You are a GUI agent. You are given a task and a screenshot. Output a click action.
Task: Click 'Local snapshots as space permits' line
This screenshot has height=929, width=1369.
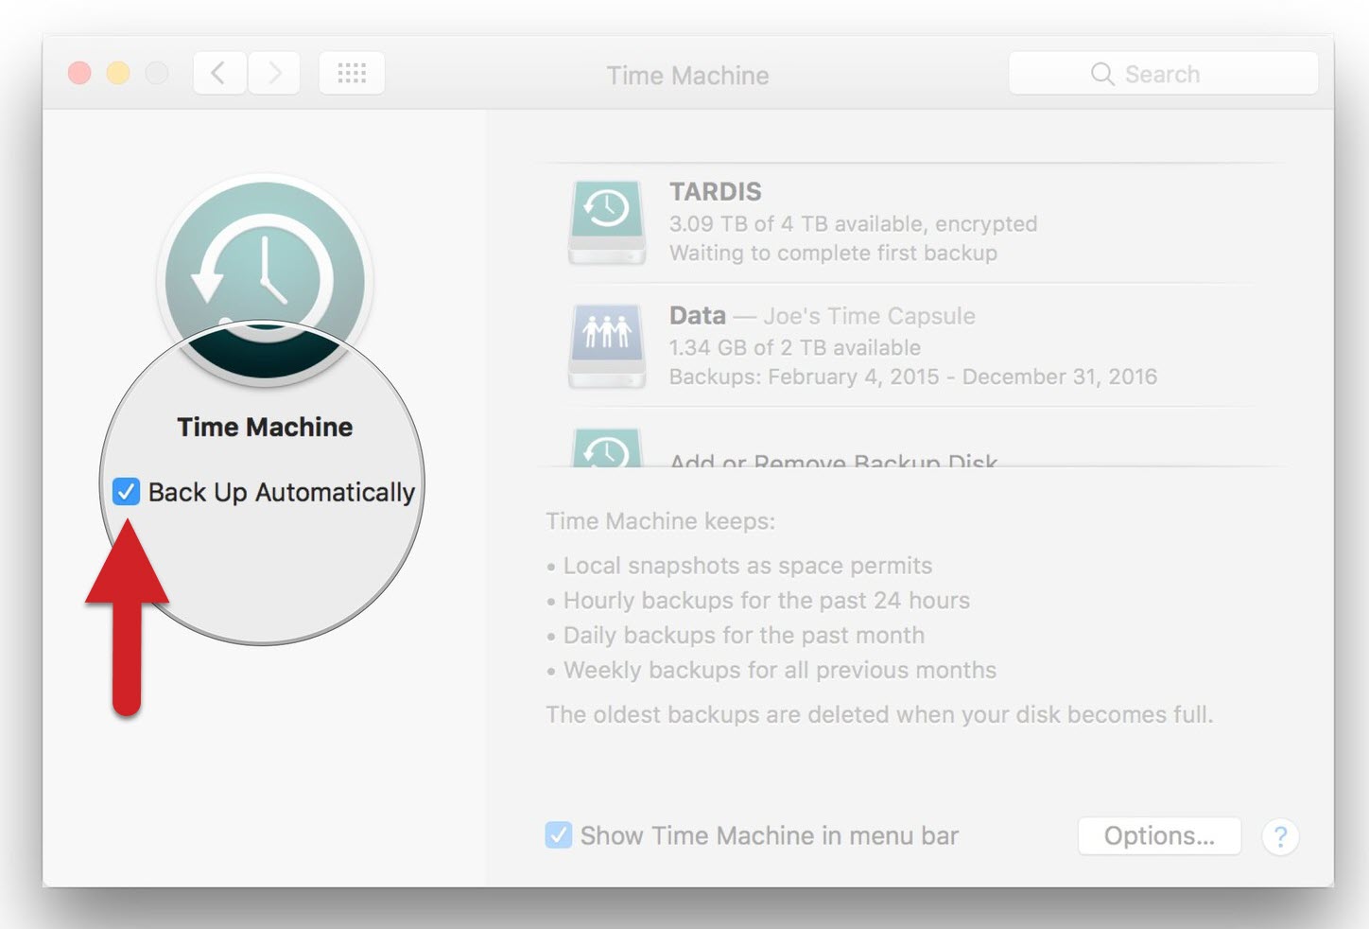(748, 566)
